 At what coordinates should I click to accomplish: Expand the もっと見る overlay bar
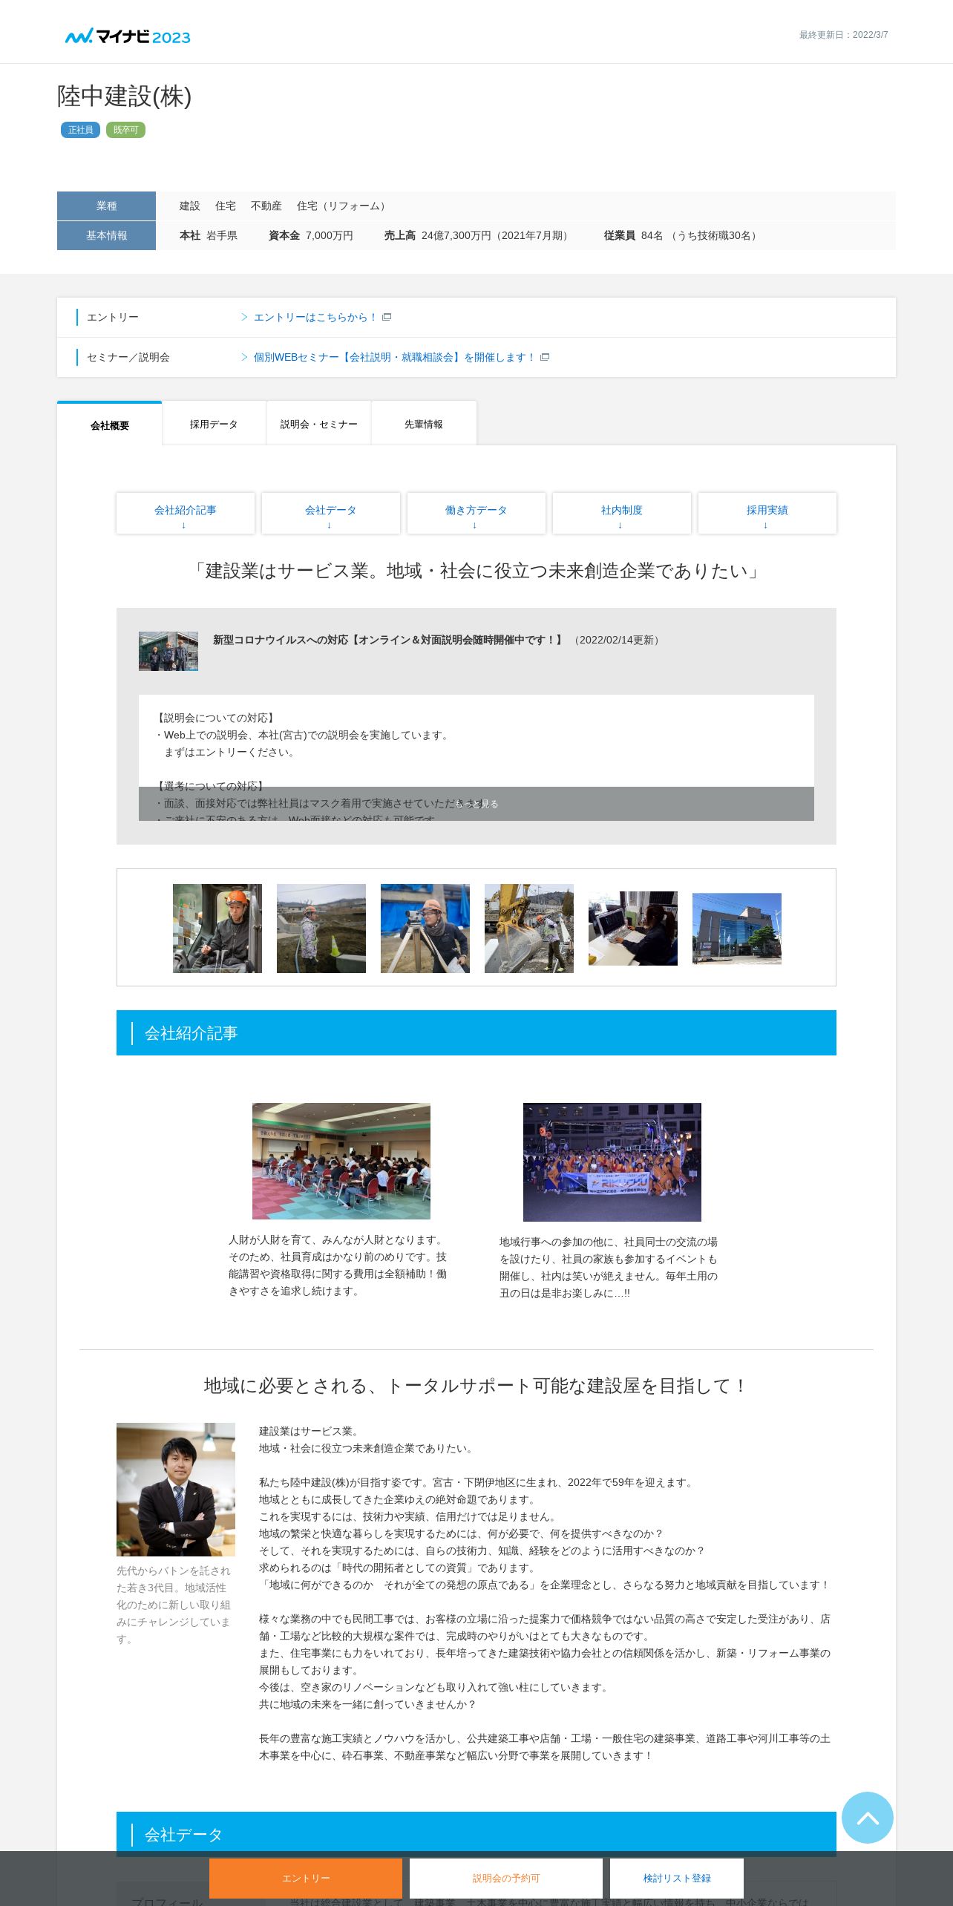click(x=477, y=804)
